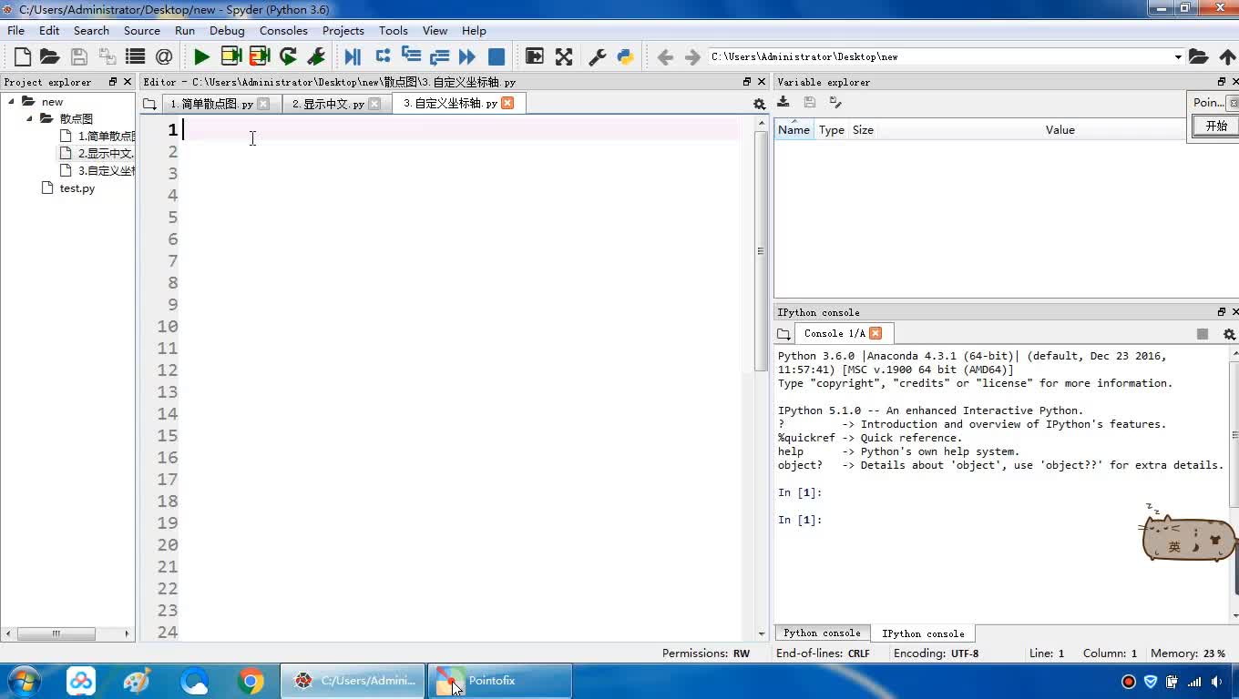Screen dimensions: 1239x699
Task: Collapse the 散点图 folder tree node
Action: point(30,118)
